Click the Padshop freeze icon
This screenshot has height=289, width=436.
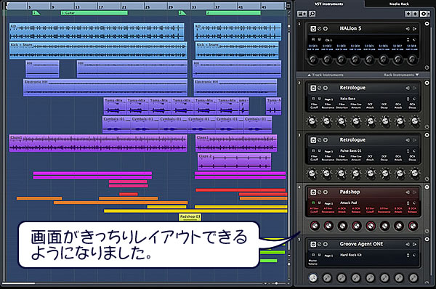click(x=325, y=192)
